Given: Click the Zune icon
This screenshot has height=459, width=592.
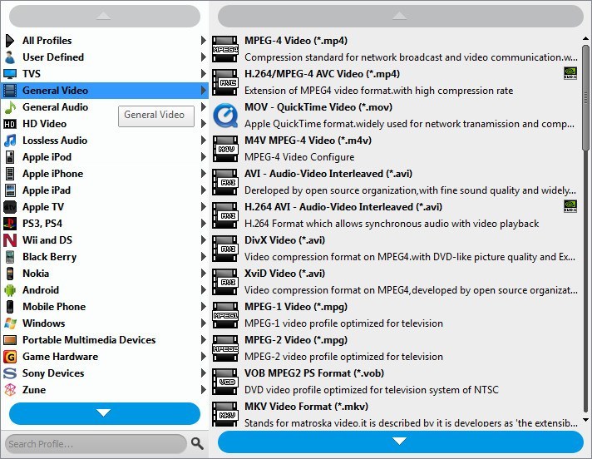Looking at the screenshot, I should coord(10,389).
